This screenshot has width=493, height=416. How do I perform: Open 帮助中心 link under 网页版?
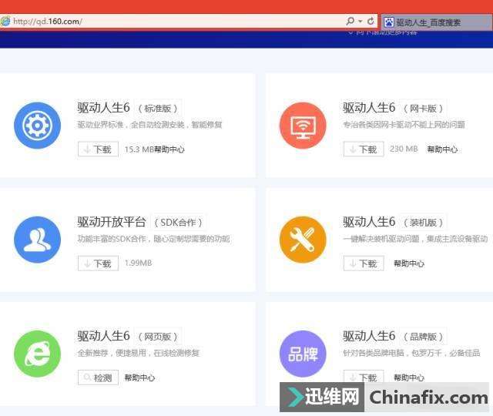[139, 377]
